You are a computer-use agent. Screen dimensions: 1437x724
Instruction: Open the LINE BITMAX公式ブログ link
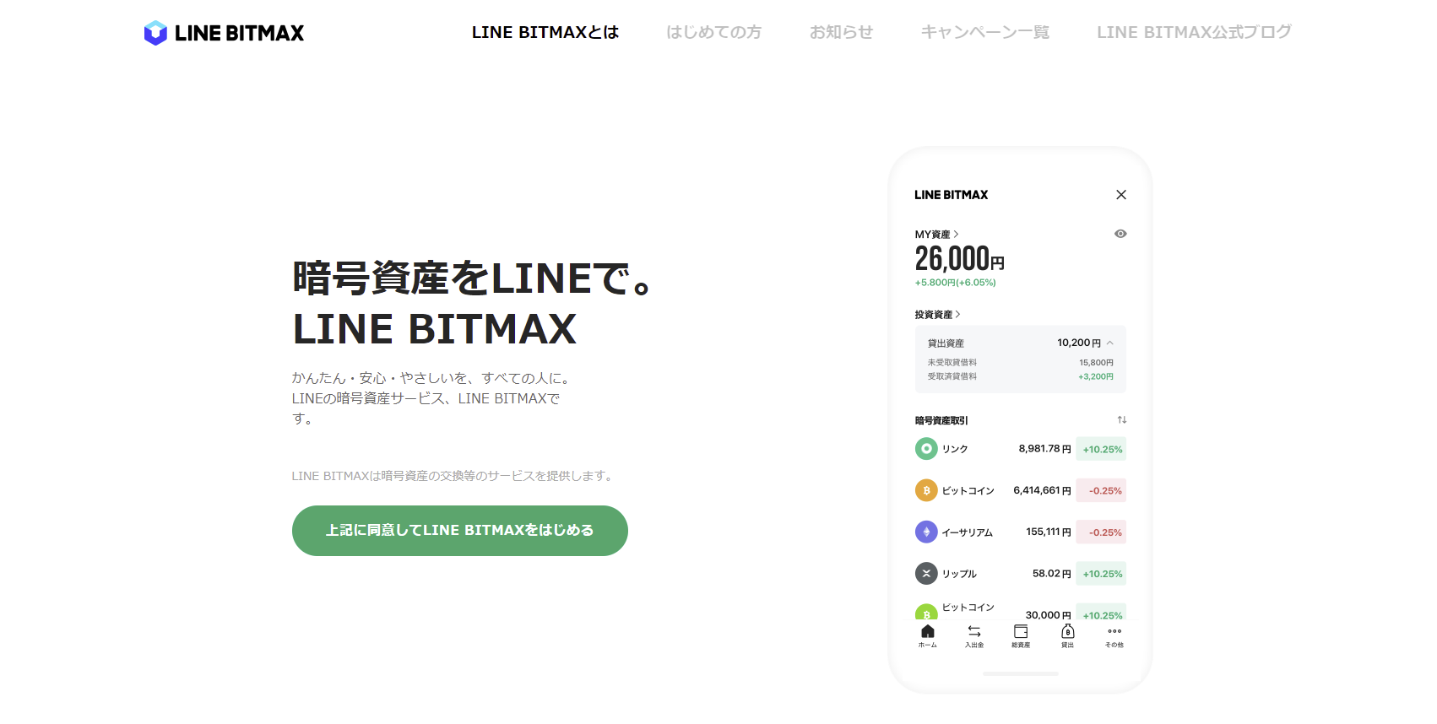1194,32
